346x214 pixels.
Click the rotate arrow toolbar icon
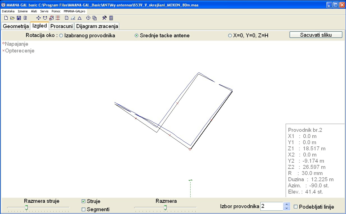tap(45, 18)
